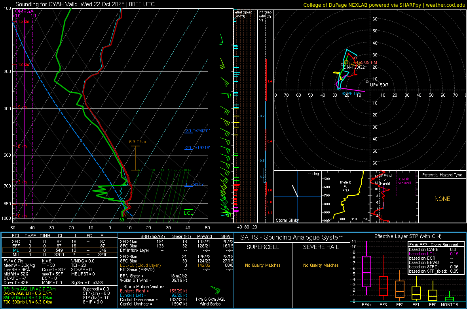Click the 'Potential Hazard Type' header
Screen dimensions: 467x309
tap(442, 175)
